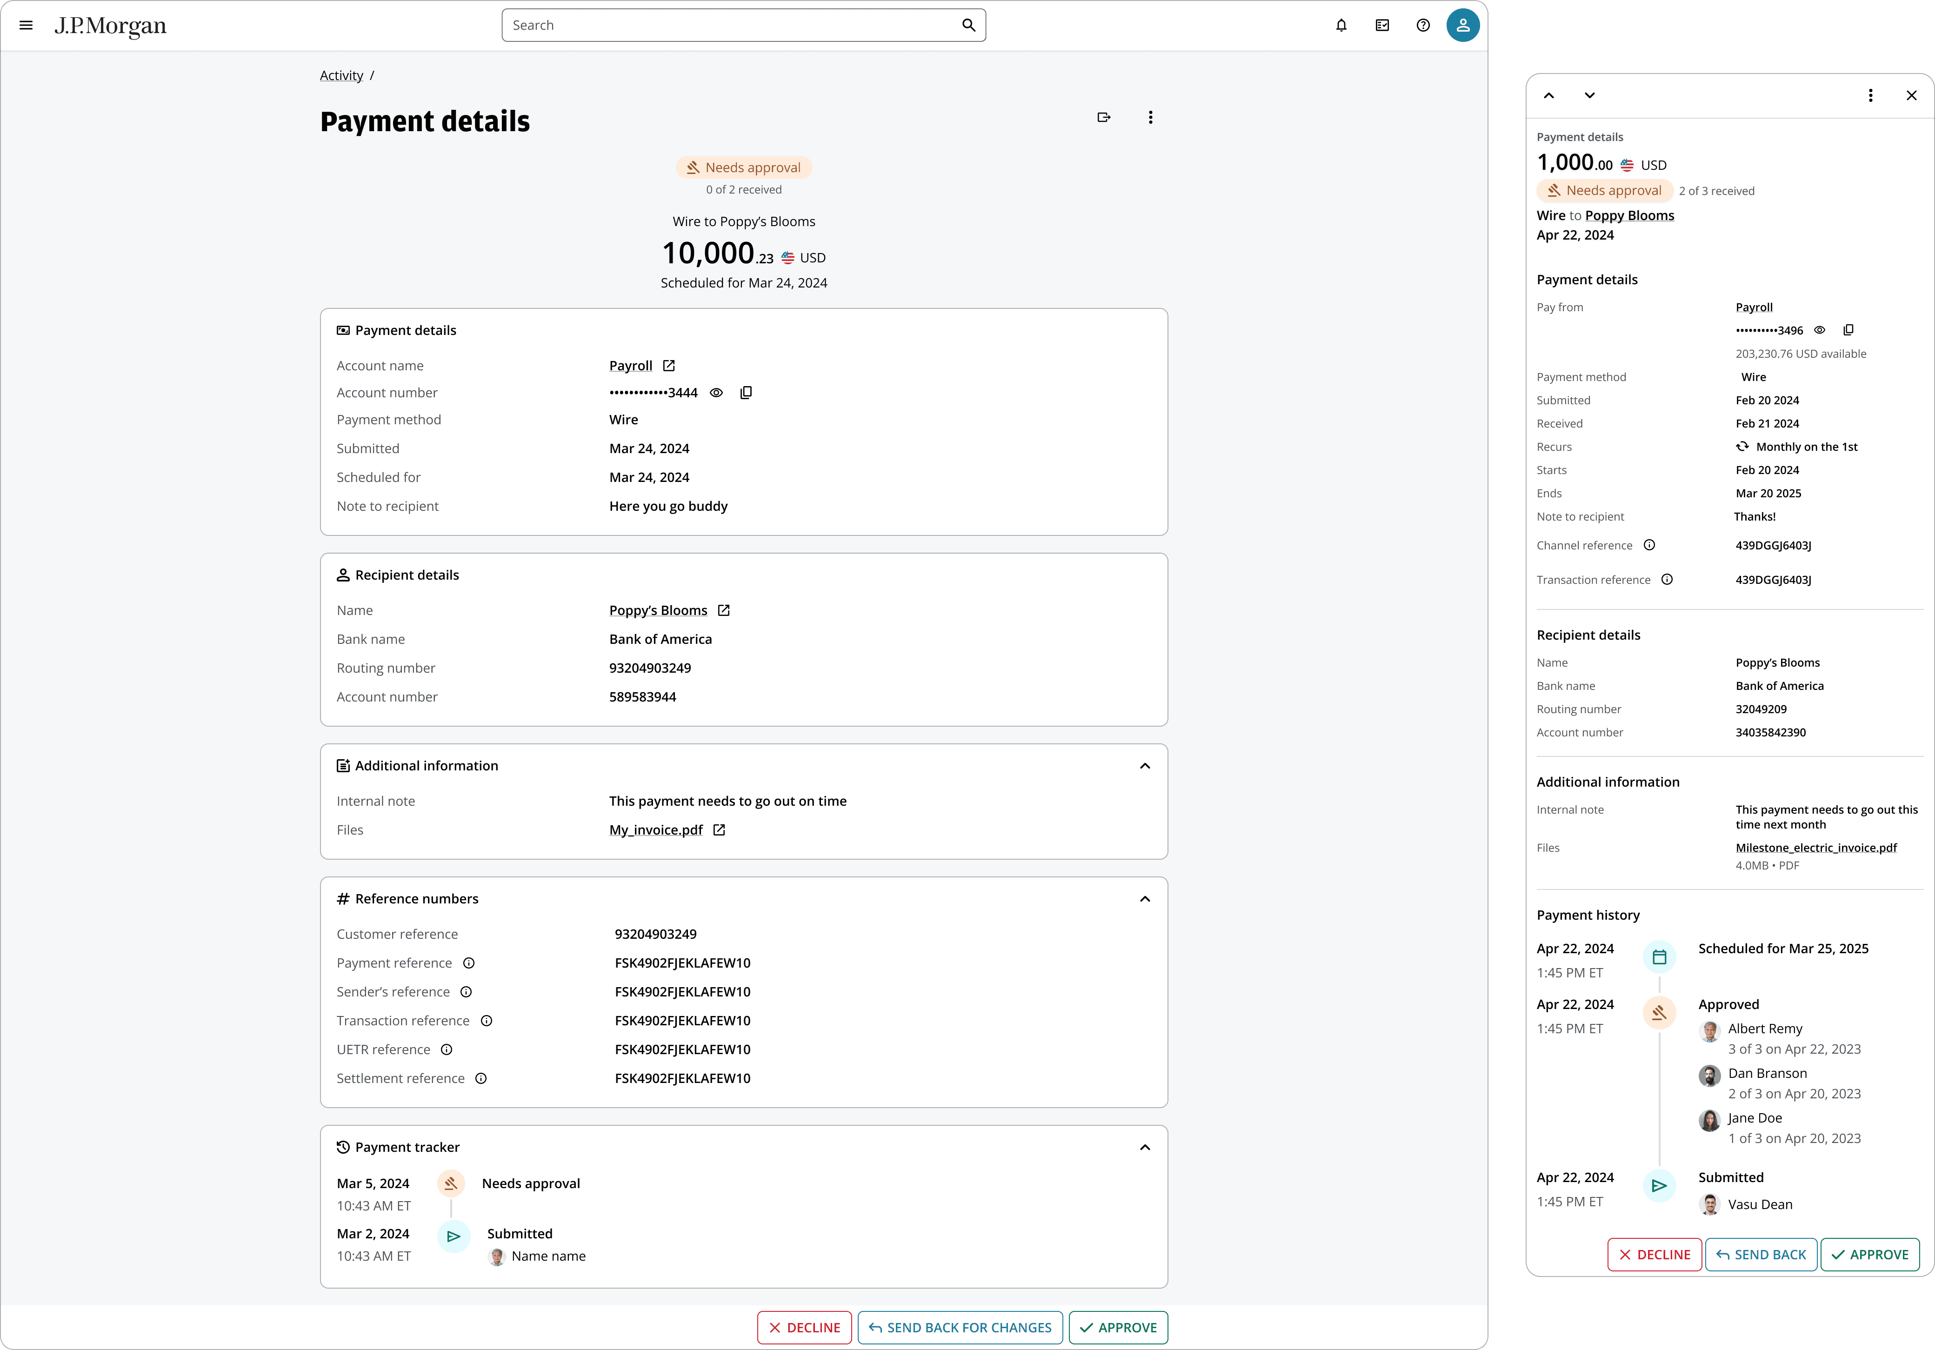The height and width of the screenshot is (1350, 1935).
Task: Follow the Activity breadcrumb link
Action: point(341,76)
